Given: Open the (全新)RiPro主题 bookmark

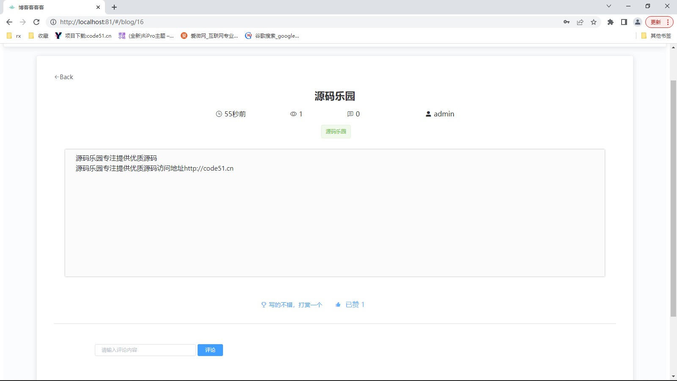Looking at the screenshot, I should [x=146, y=36].
